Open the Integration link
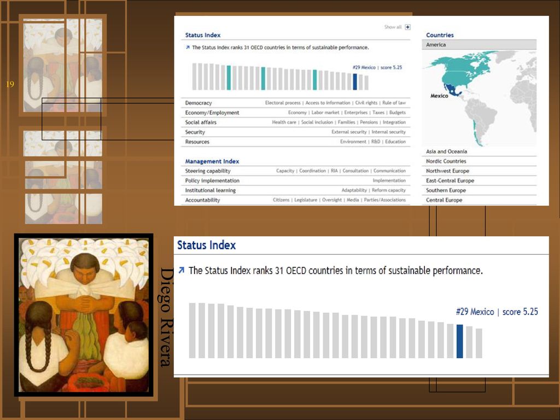This screenshot has height=420, width=560. [x=394, y=122]
